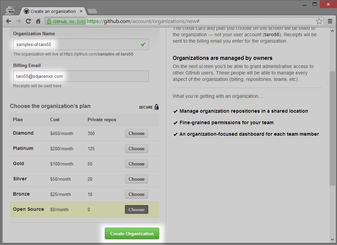This screenshot has height=245, width=337.
Task: Click 'Receipts will be sent here' hint
Action: click(x=37, y=86)
